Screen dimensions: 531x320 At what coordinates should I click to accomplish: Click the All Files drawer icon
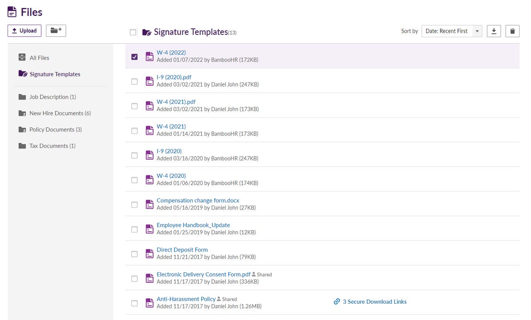22,57
